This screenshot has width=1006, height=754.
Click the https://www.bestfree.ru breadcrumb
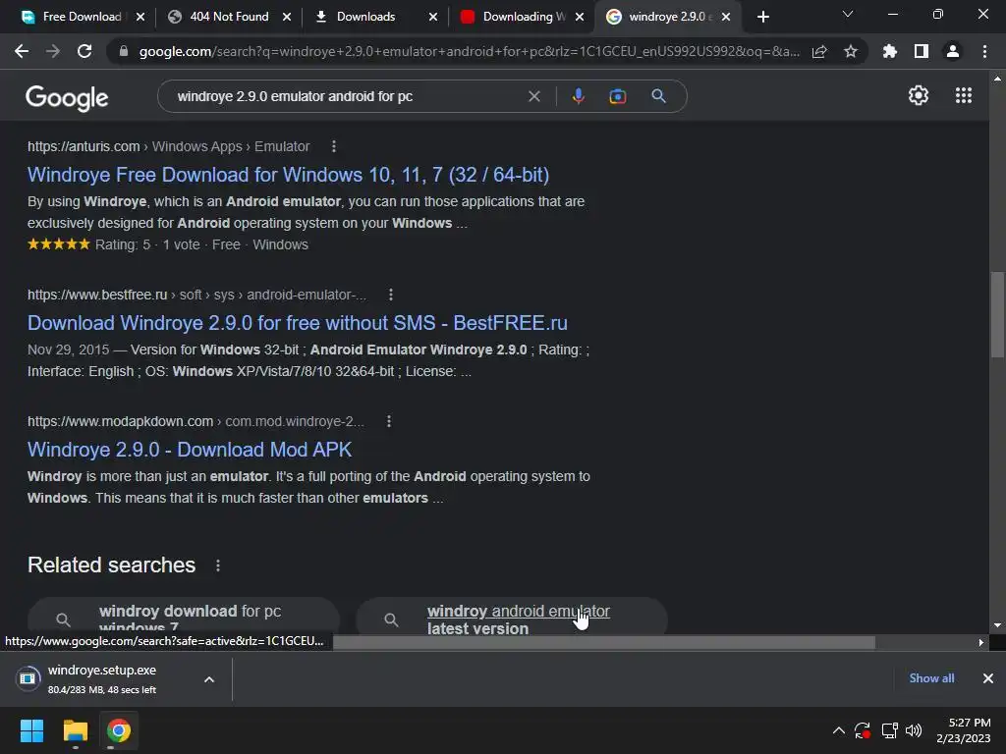(x=97, y=295)
